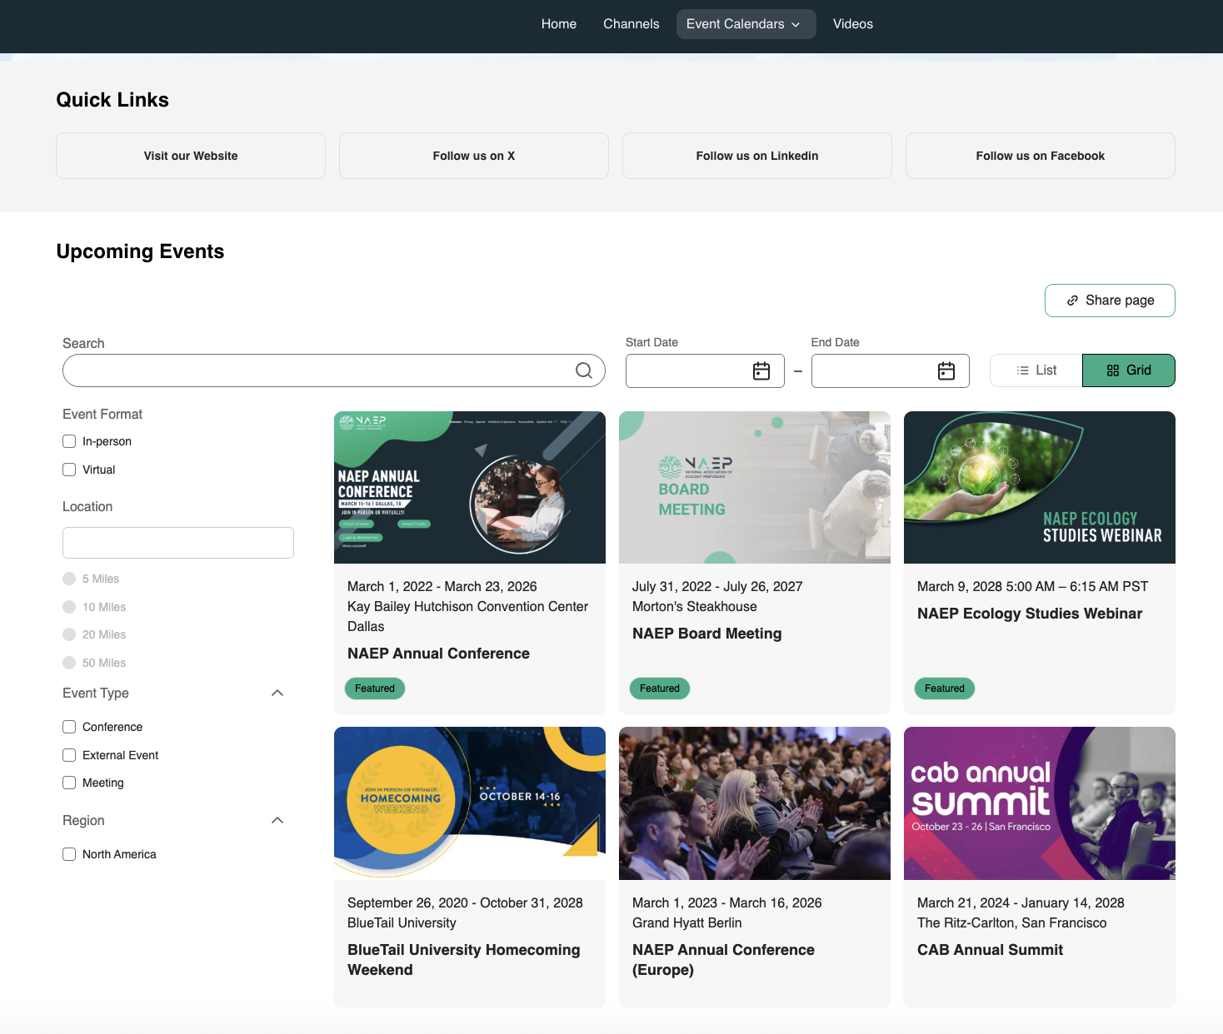Open the CAB Annual Summit title
Image resolution: width=1223 pixels, height=1034 pixels.
[x=990, y=950]
